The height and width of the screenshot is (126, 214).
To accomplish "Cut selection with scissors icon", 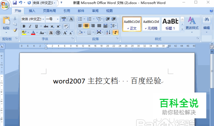I will (x=15, y=18).
